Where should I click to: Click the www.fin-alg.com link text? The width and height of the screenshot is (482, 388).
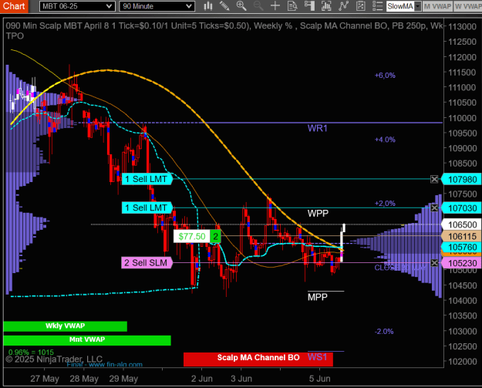[115, 365]
